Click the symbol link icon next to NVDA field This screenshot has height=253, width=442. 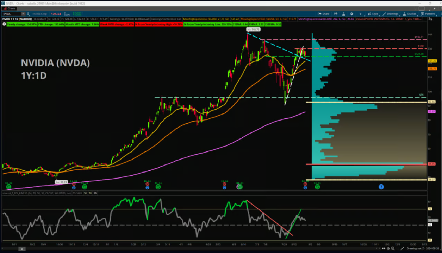(29, 14)
